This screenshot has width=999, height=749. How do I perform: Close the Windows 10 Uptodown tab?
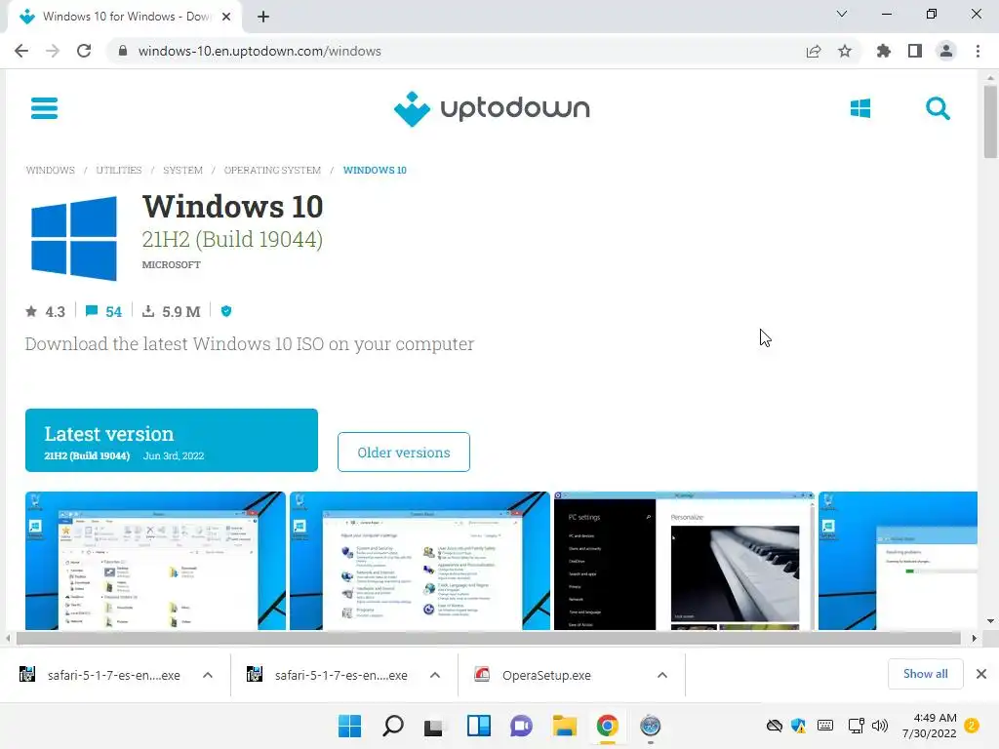[226, 17]
